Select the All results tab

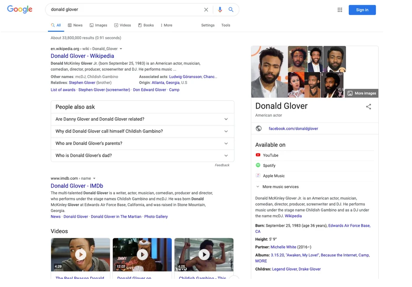point(56,25)
